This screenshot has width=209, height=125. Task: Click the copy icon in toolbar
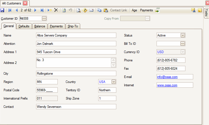(x=99, y=10)
